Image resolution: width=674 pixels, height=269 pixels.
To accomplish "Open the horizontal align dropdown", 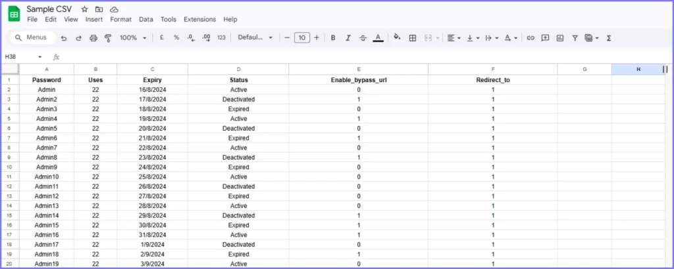I will pos(454,38).
